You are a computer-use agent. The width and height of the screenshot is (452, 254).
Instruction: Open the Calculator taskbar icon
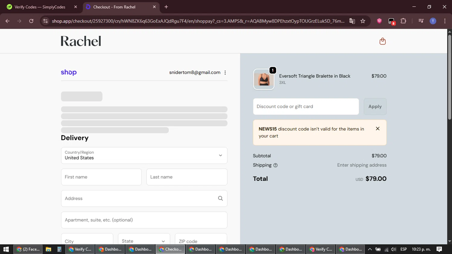59,249
